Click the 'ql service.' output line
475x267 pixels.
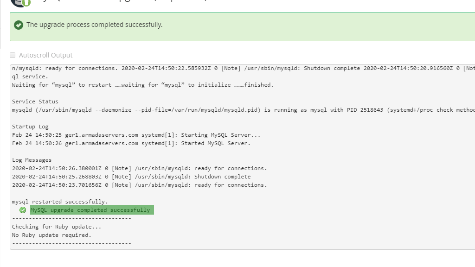(30, 76)
